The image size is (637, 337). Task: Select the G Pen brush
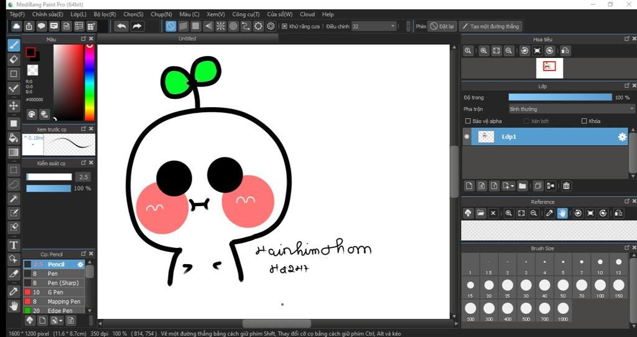tap(54, 292)
